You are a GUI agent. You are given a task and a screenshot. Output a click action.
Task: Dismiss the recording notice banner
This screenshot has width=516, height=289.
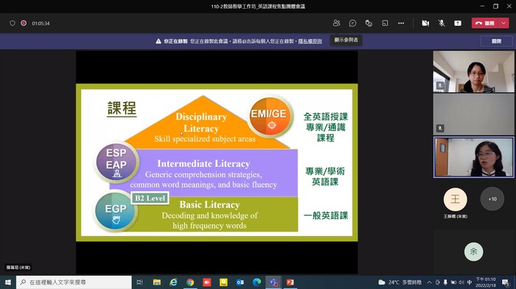(x=496, y=41)
